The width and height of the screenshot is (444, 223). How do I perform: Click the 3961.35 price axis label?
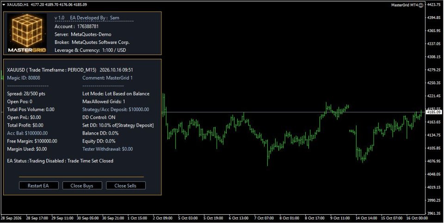pos(434,213)
